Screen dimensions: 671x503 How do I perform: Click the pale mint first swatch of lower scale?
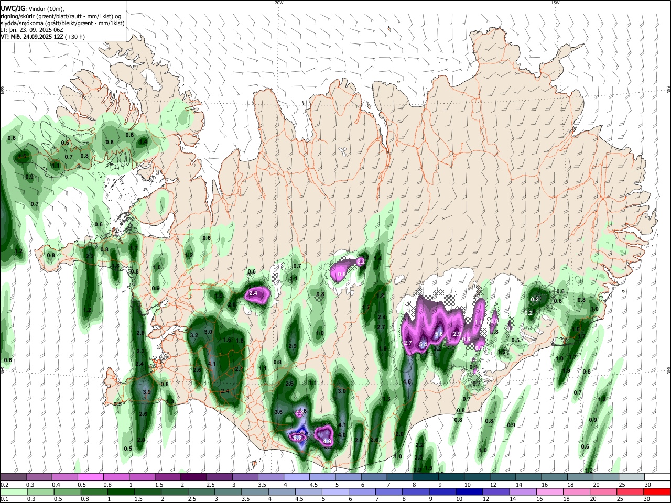[x=14, y=492]
